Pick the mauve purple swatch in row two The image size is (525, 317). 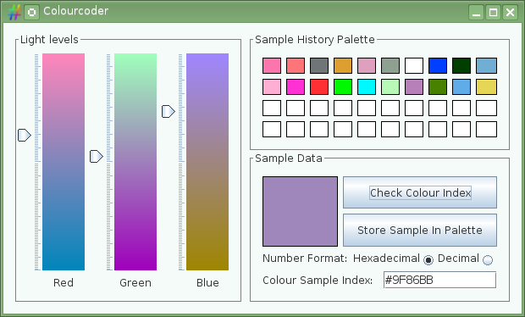click(414, 86)
